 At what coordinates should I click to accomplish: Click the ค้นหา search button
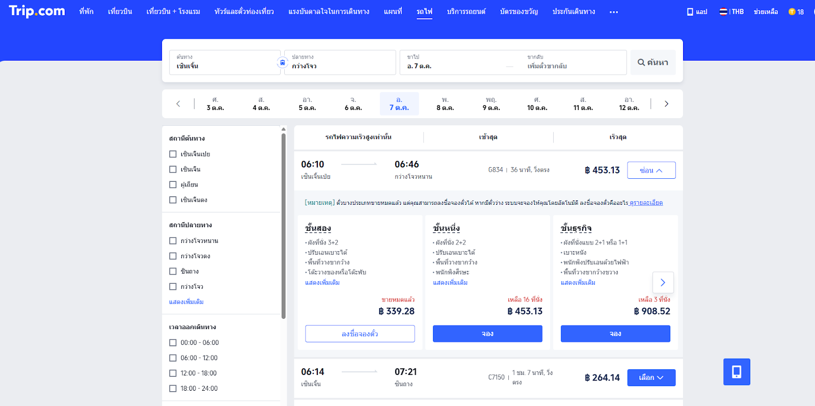[653, 63]
